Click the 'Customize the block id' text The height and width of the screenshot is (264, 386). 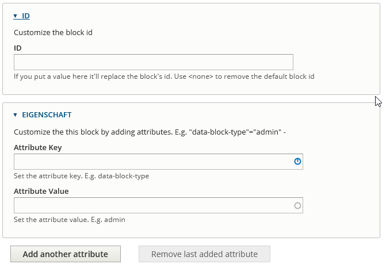53,33
